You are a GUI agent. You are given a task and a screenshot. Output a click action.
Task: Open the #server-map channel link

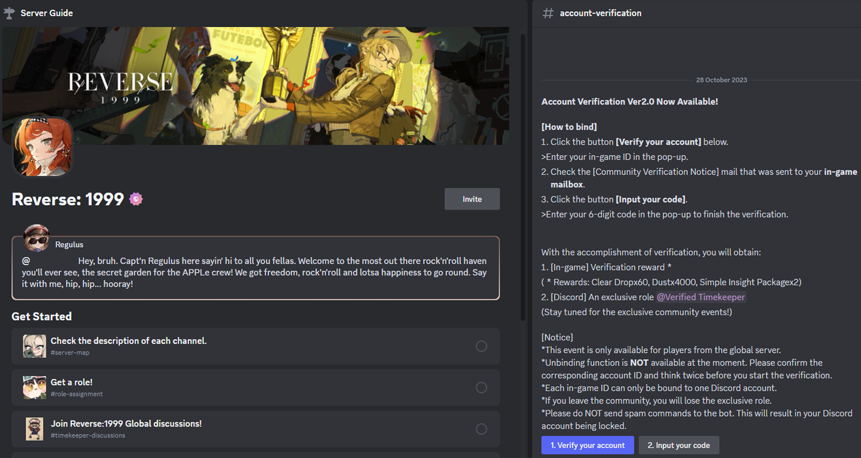[70, 353]
